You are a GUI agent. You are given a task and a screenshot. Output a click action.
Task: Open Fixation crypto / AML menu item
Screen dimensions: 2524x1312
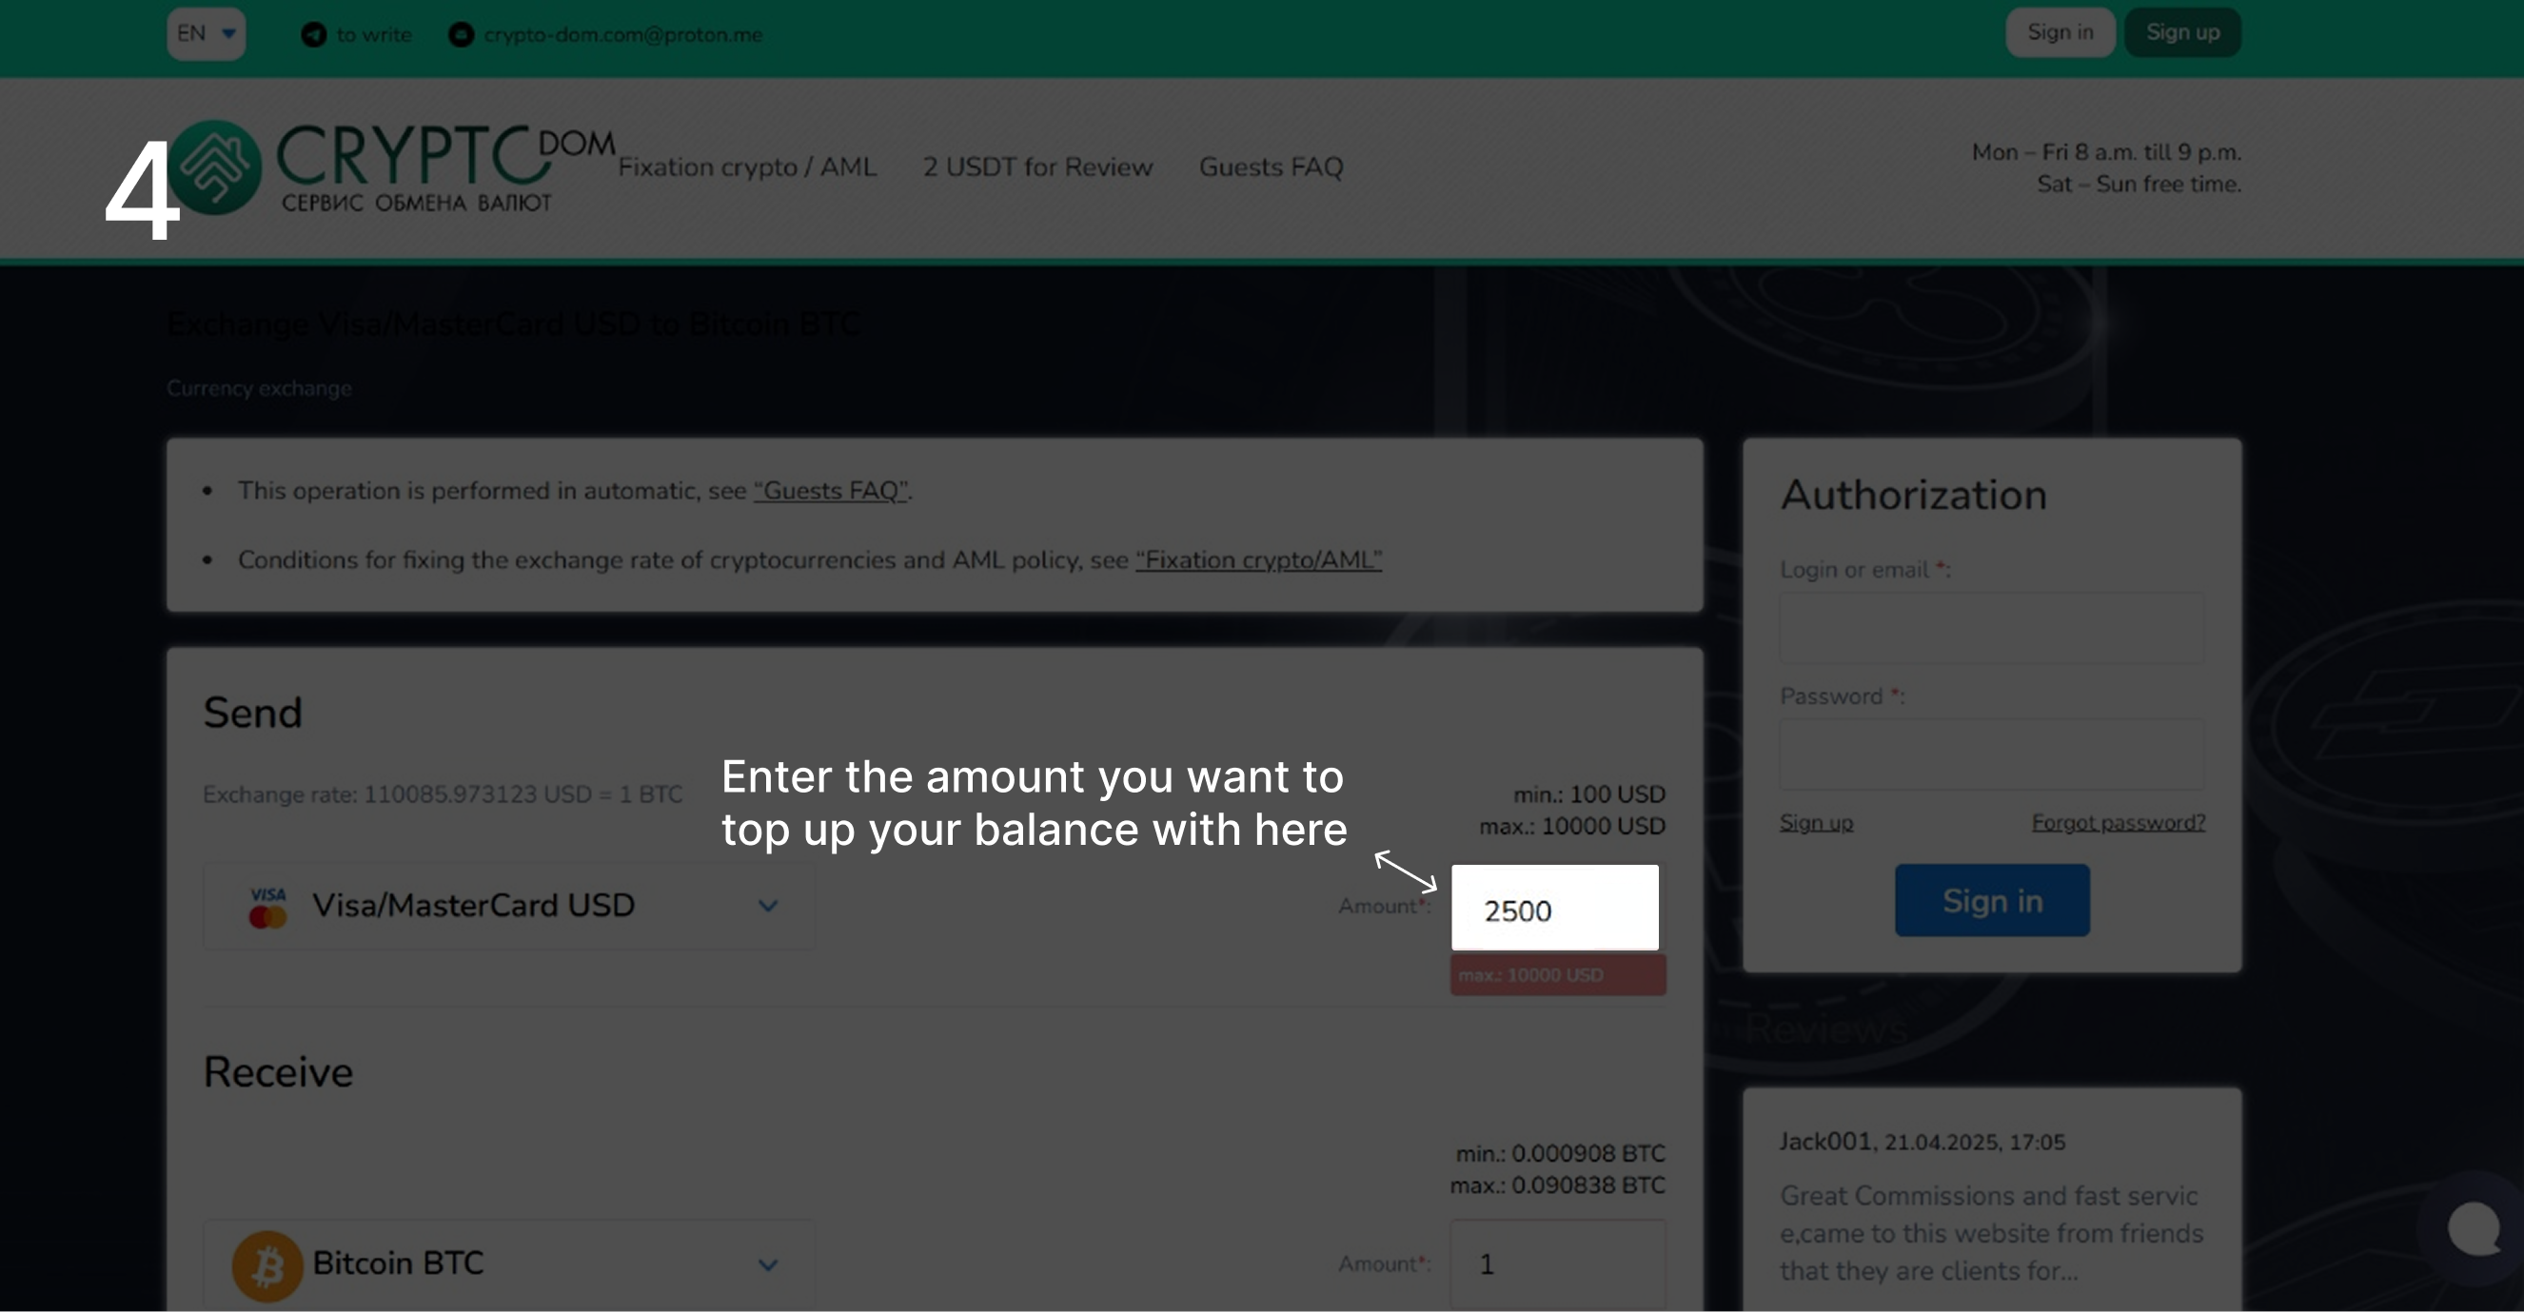click(746, 166)
